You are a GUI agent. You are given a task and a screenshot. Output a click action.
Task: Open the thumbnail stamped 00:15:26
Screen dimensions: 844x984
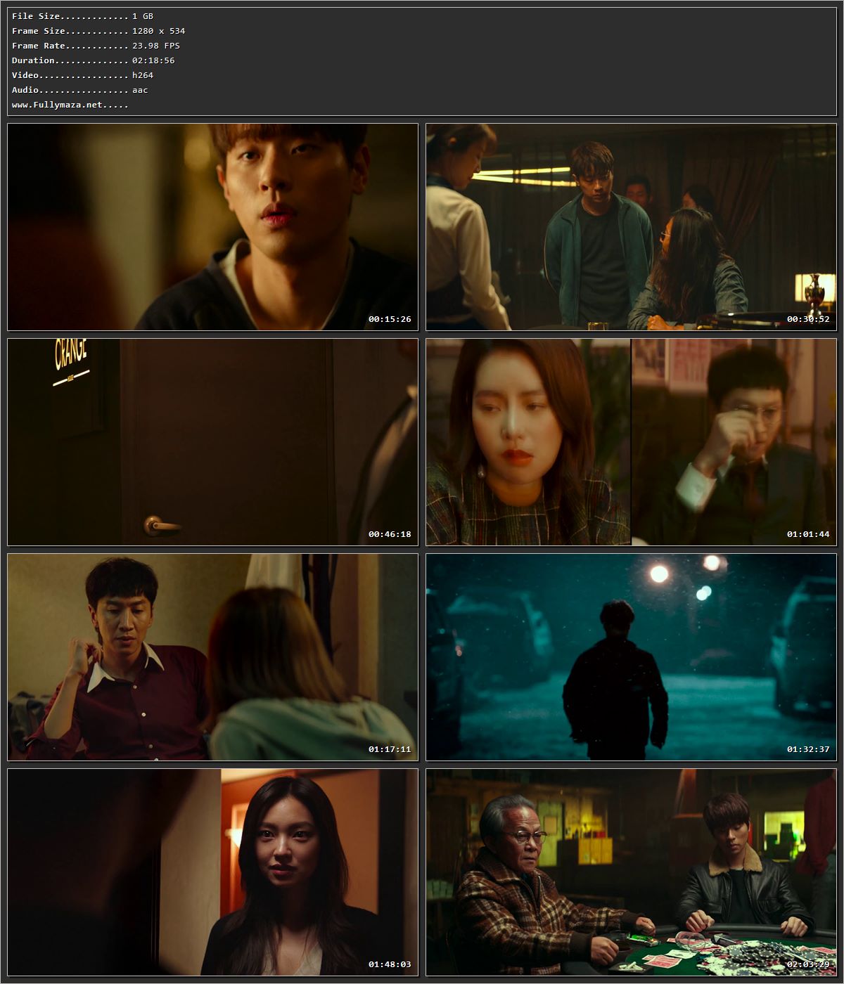coord(212,227)
